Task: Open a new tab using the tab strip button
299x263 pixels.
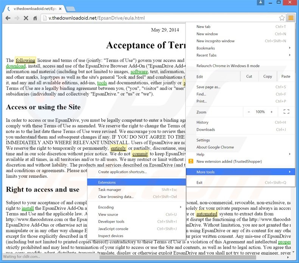Action: pos(70,9)
